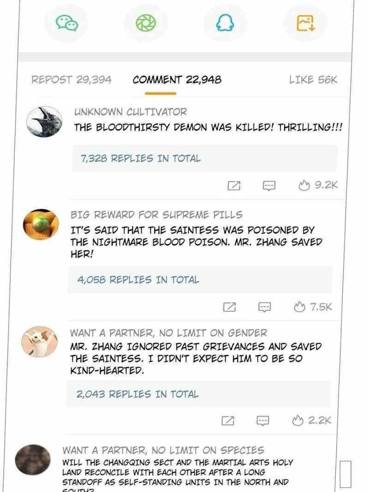Open Big Reward for Supreme Pills profile name
This screenshot has width=369, height=492.
[x=156, y=215]
